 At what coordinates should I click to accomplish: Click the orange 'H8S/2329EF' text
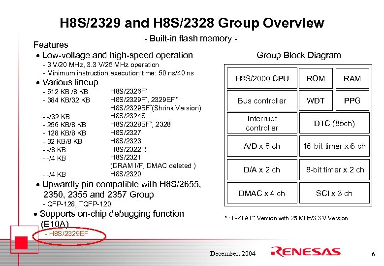[68, 233]
